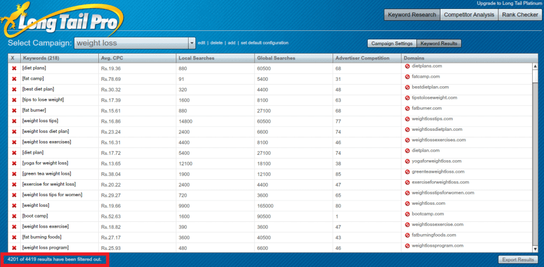Click red X beside [tips to lose weight]
This screenshot has height=267, width=544.
pyautogui.click(x=14, y=100)
